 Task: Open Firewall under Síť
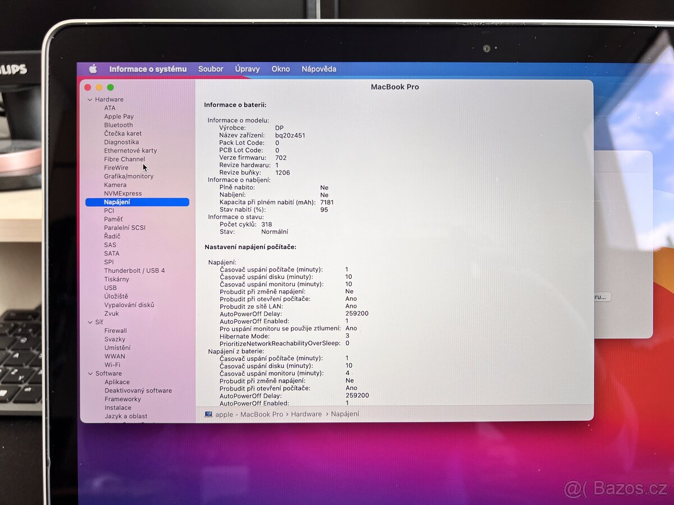(115, 330)
